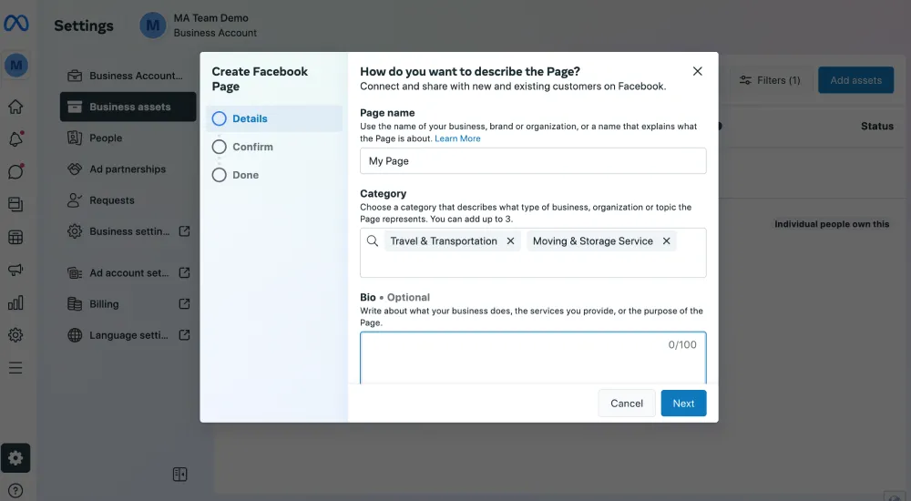Select the Details step

pyautogui.click(x=249, y=118)
